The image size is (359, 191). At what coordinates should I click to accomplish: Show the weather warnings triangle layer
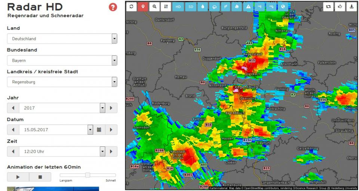click(x=248, y=7)
